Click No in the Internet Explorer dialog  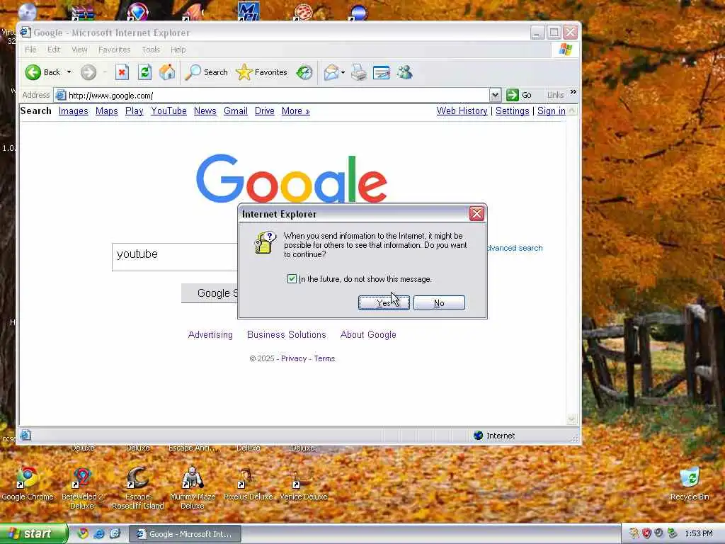pyautogui.click(x=439, y=303)
